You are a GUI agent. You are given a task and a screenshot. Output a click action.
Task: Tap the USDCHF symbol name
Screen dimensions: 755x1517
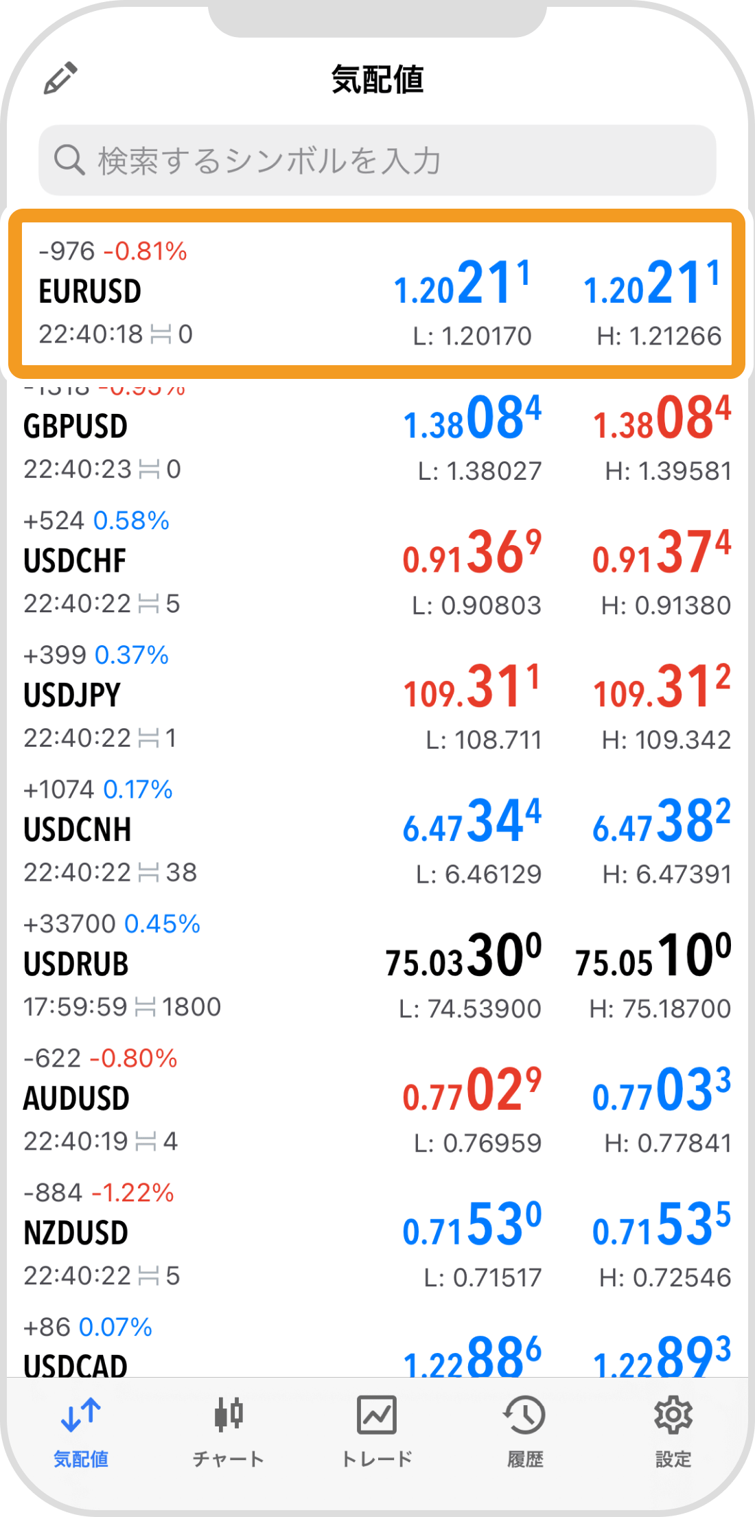coord(75,561)
